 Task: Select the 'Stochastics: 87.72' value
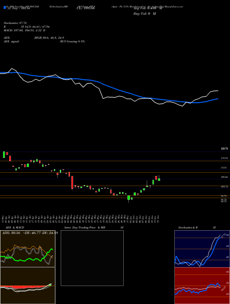point(15,23)
